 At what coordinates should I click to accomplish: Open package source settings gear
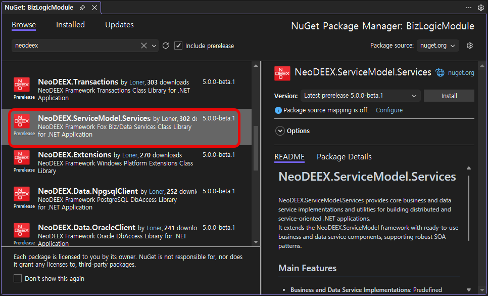coord(470,46)
